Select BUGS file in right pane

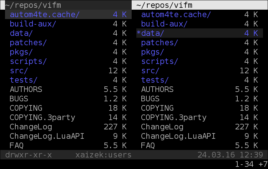coord(200,99)
